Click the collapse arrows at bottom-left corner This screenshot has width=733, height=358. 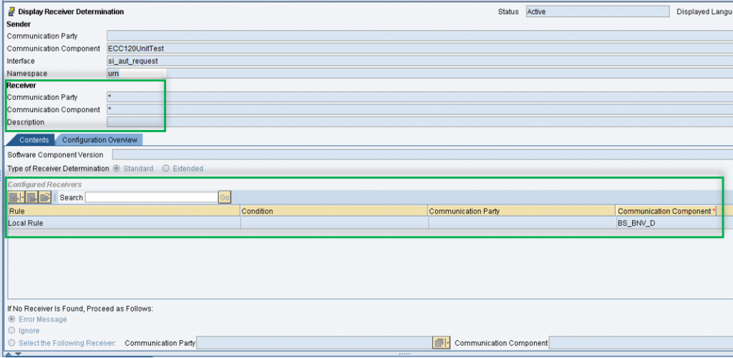coord(13,354)
